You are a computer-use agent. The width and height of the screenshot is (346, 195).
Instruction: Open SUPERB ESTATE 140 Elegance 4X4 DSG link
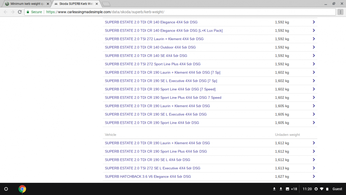pos(151,22)
